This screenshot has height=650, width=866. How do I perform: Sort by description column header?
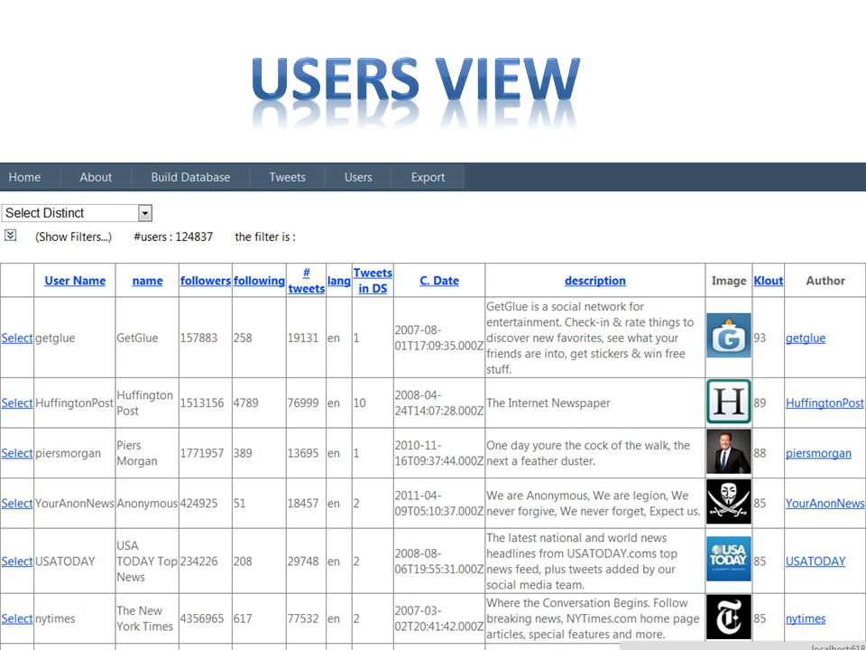pyautogui.click(x=594, y=280)
